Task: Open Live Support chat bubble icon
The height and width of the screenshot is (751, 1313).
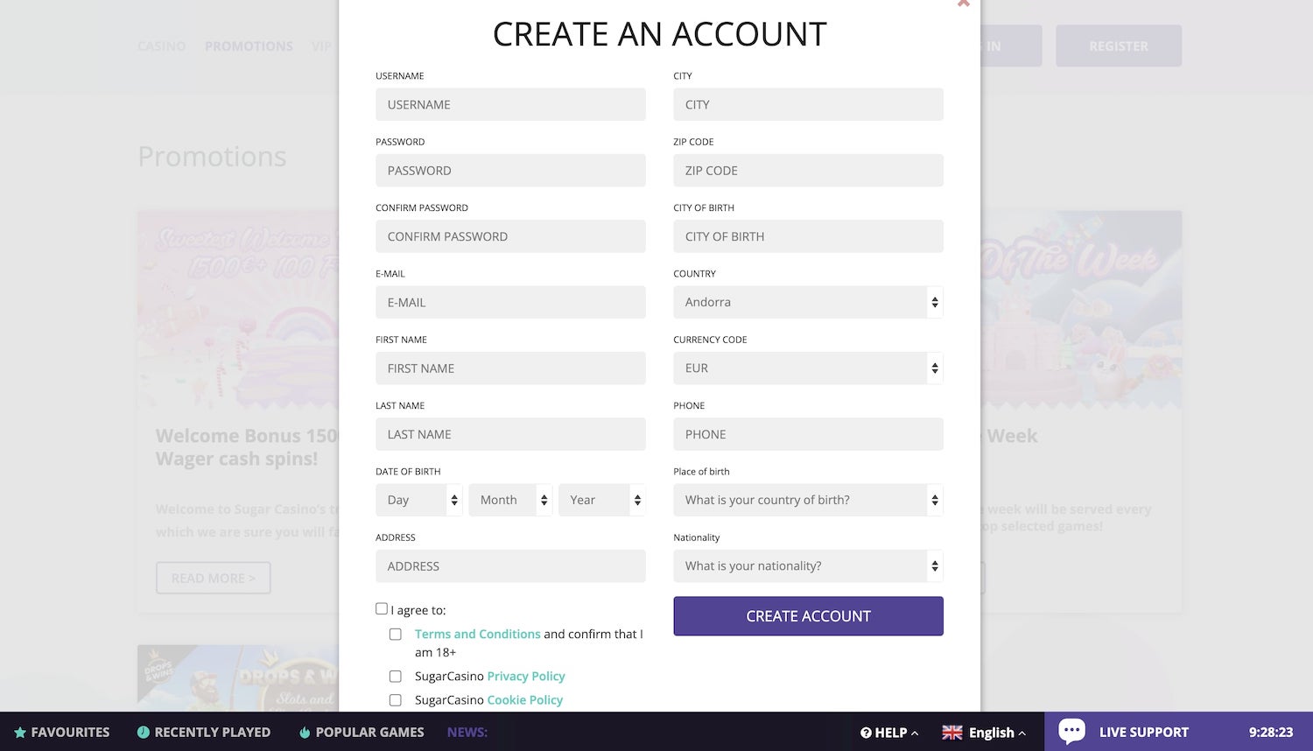Action: (x=1071, y=731)
